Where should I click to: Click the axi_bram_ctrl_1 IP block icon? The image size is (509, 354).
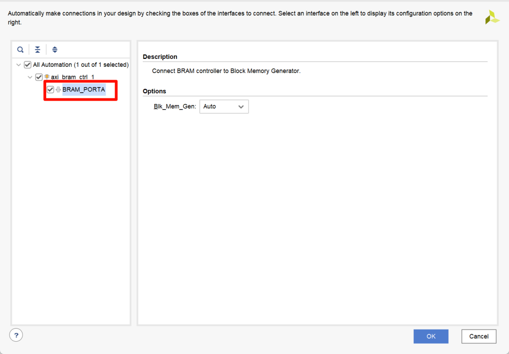47,77
